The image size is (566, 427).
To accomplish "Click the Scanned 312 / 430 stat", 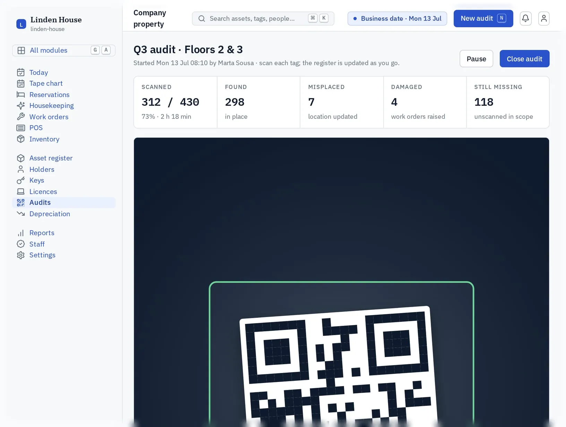I will (175, 102).
